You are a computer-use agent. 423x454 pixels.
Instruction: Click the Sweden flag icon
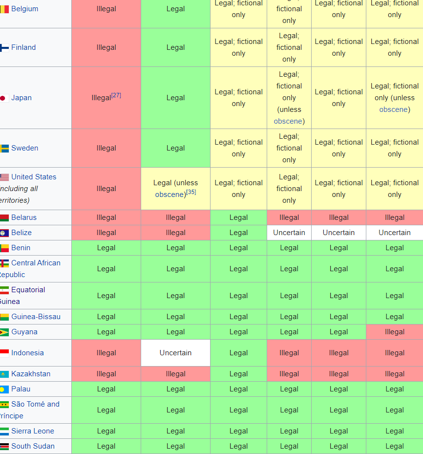click(4, 149)
